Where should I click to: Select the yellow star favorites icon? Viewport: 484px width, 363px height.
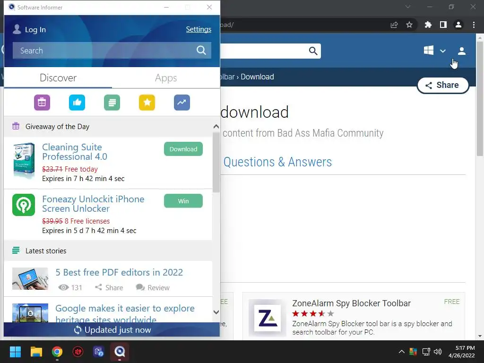[147, 103]
